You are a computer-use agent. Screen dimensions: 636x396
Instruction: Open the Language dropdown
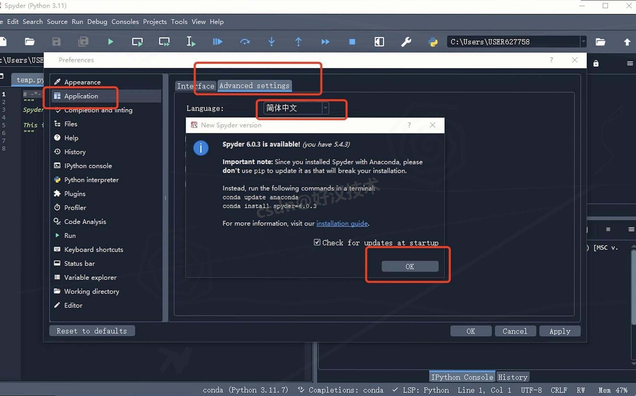pyautogui.click(x=325, y=108)
